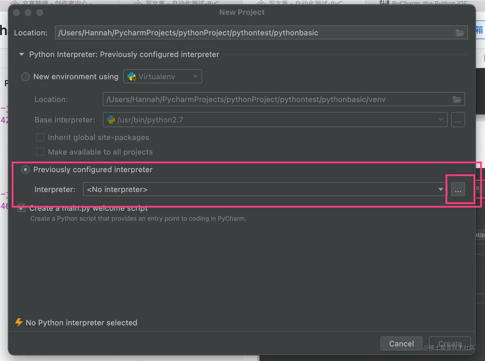
Task: Click Create button
Action: (450, 344)
